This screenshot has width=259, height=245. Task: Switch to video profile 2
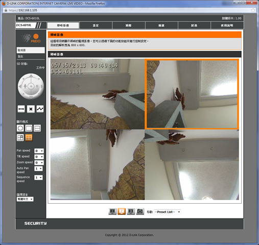pos(122,211)
